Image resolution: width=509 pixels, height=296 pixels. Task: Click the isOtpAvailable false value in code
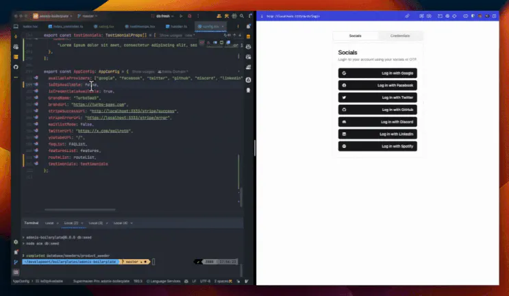click(90, 85)
